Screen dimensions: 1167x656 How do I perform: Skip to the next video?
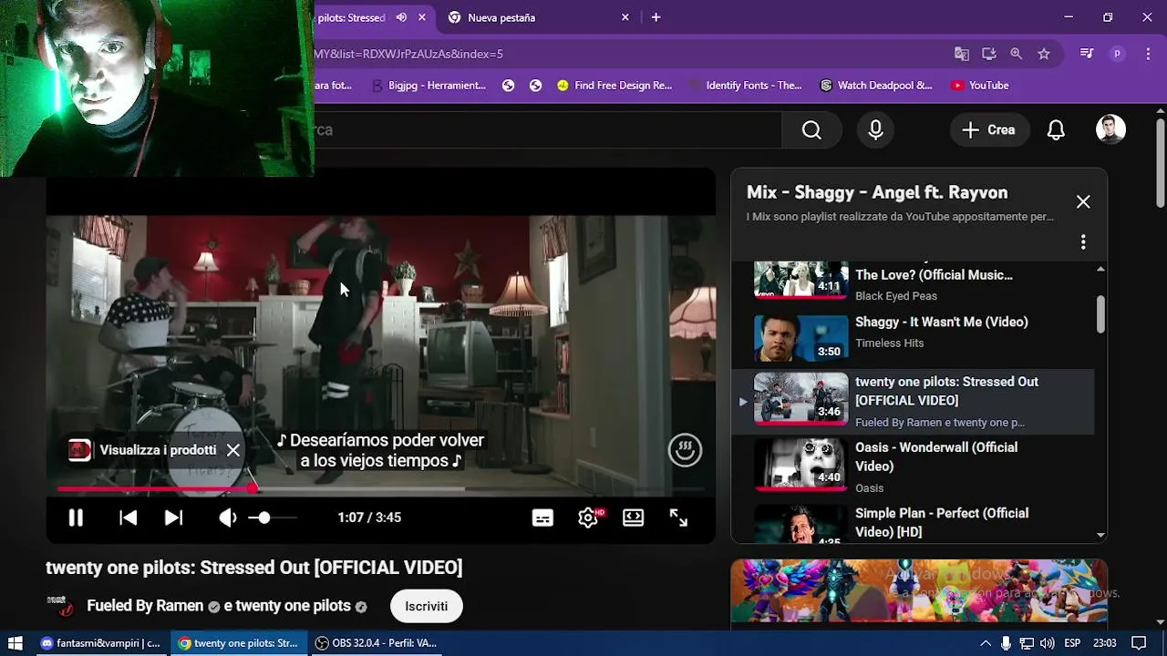tap(173, 518)
